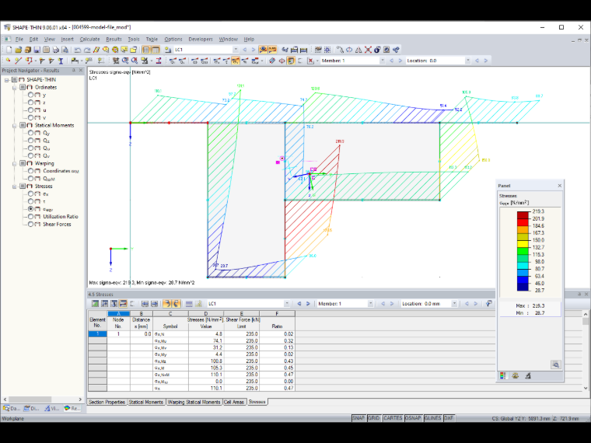591x443 pixels.
Task: Collapse the Warping tree group
Action: pyautogui.click(x=14, y=163)
